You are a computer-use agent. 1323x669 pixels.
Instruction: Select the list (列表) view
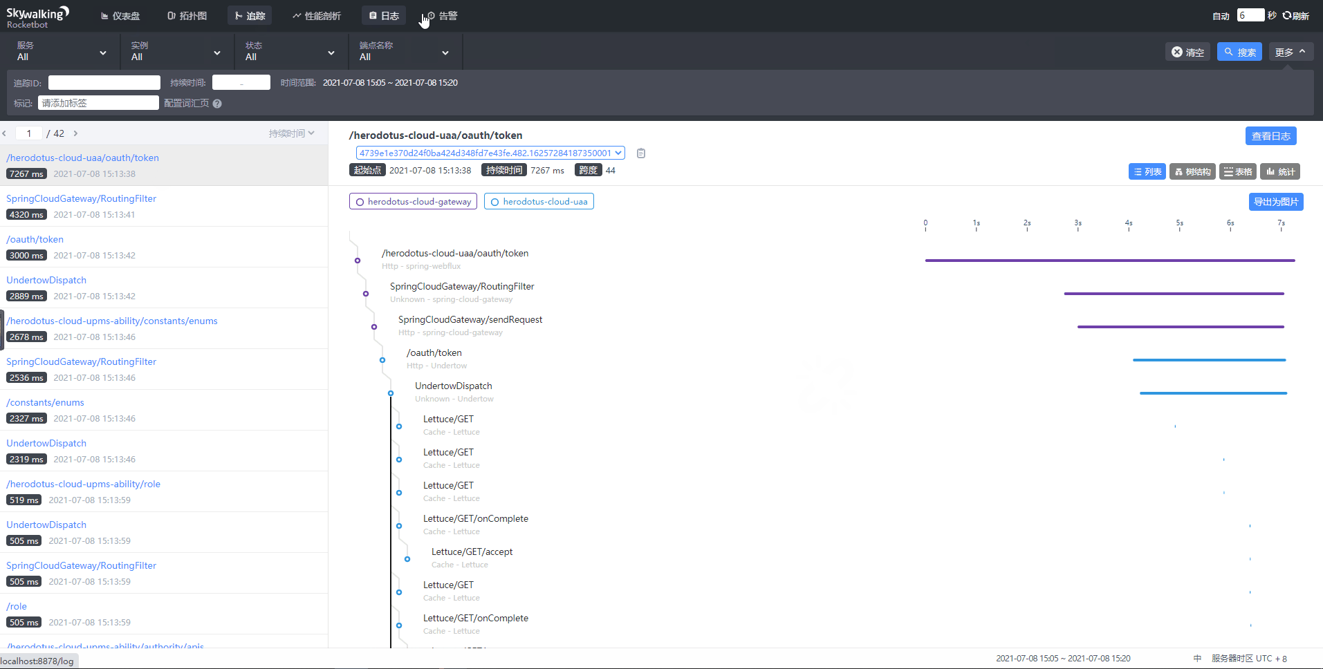click(x=1147, y=172)
